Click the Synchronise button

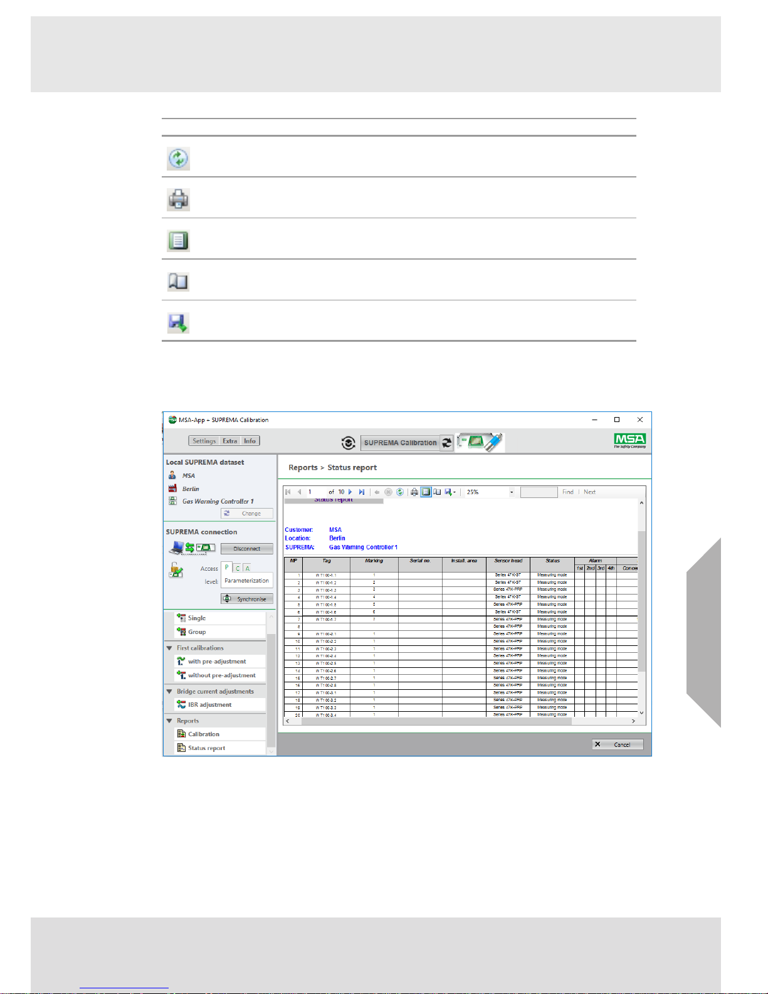[x=247, y=599]
